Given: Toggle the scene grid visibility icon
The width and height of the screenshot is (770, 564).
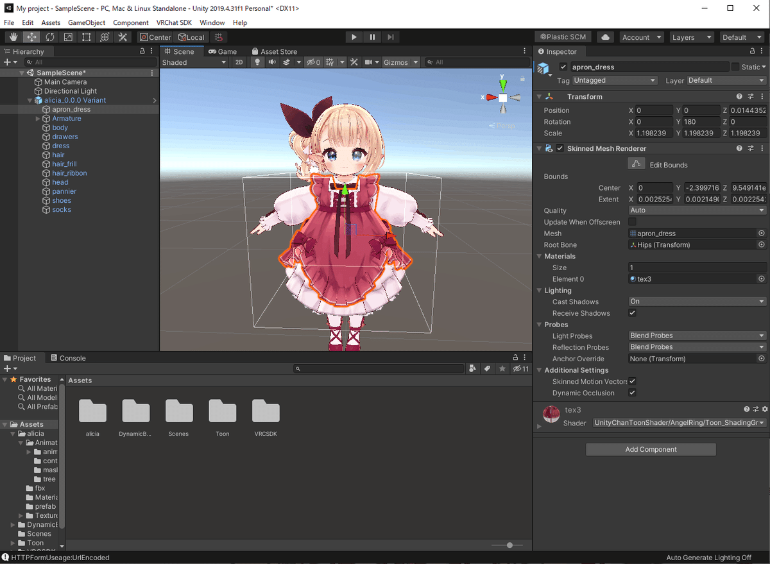Looking at the screenshot, I should click(330, 62).
